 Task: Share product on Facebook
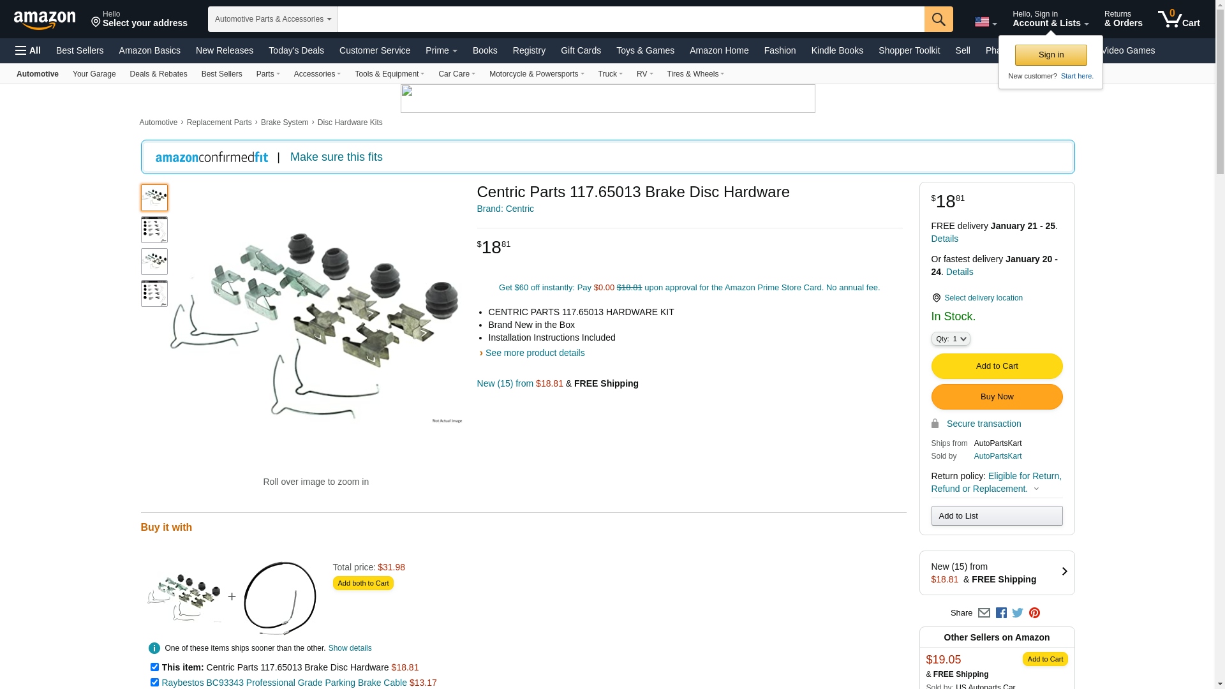click(x=1001, y=613)
